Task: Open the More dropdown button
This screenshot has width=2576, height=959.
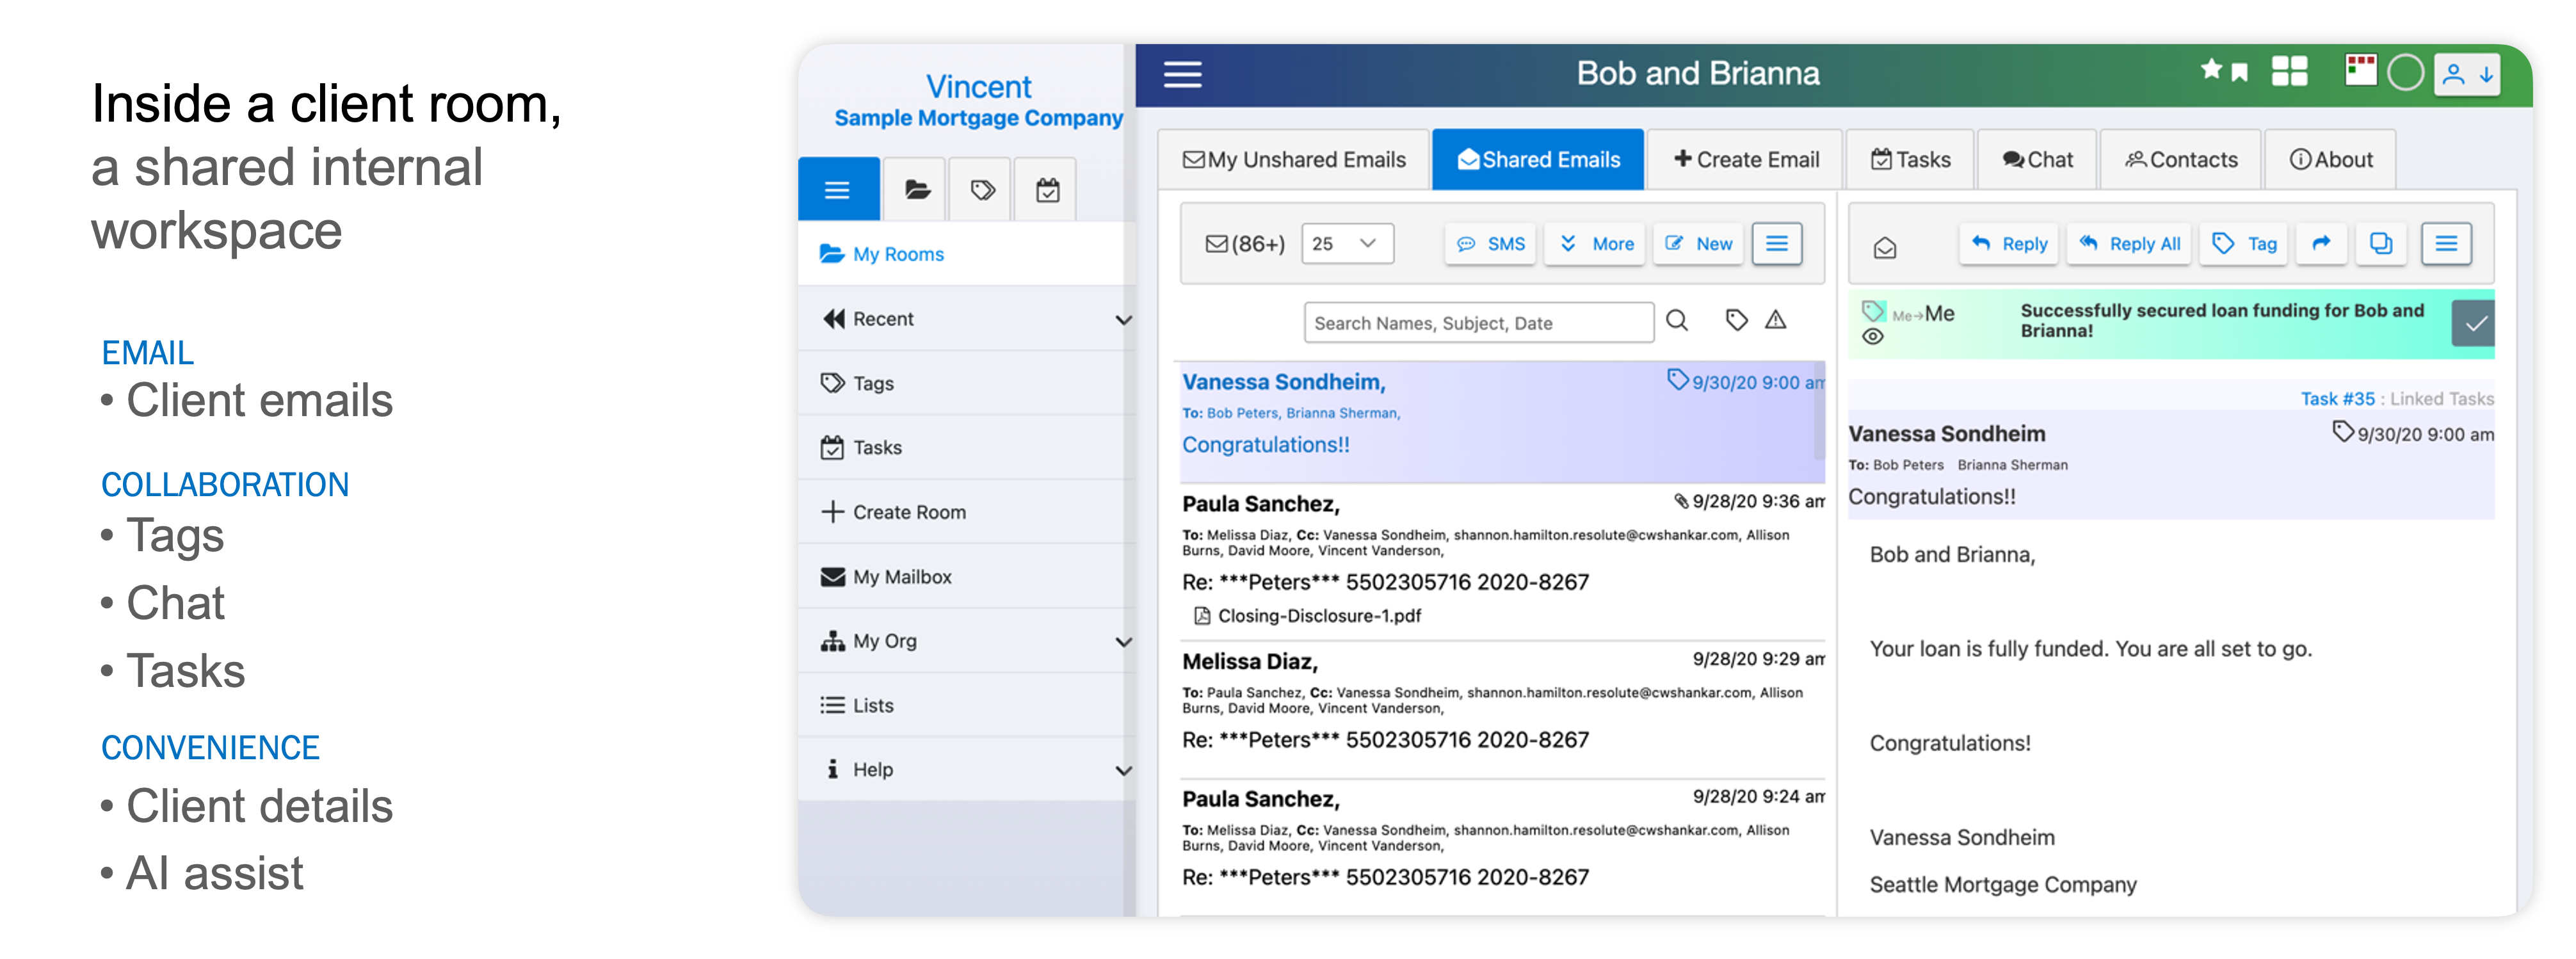Action: click(x=1596, y=244)
